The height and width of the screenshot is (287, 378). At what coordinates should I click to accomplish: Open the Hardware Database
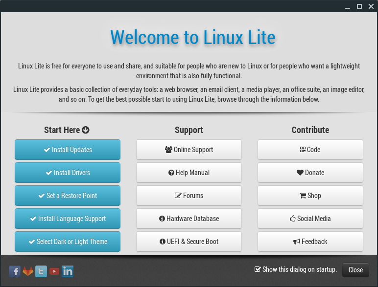pos(189,219)
